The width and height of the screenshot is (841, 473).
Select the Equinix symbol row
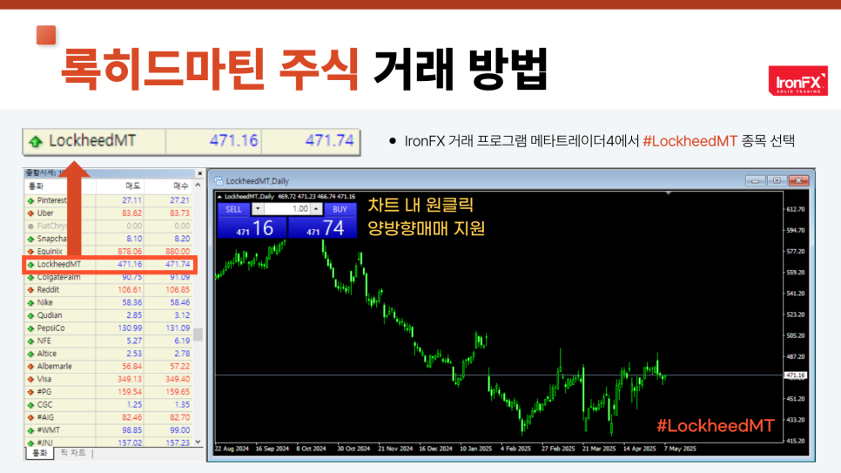108,251
